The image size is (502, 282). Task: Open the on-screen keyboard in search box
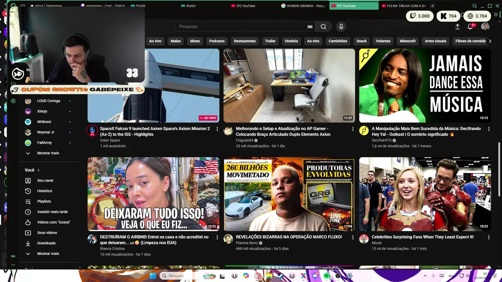click(310, 27)
